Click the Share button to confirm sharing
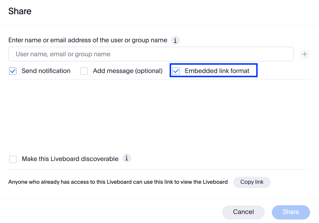319x223 pixels. (x=291, y=212)
